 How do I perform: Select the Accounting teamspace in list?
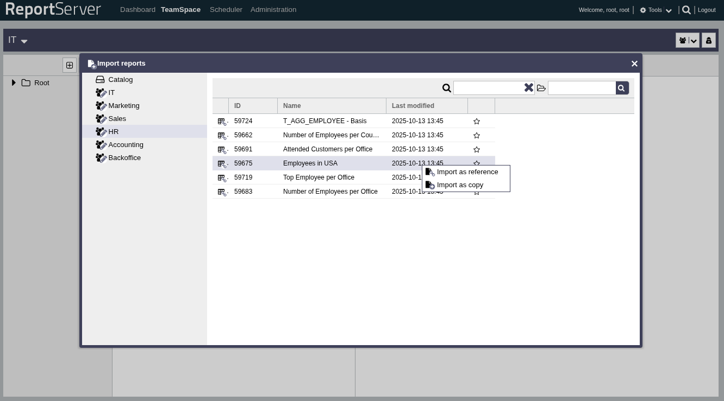126,145
